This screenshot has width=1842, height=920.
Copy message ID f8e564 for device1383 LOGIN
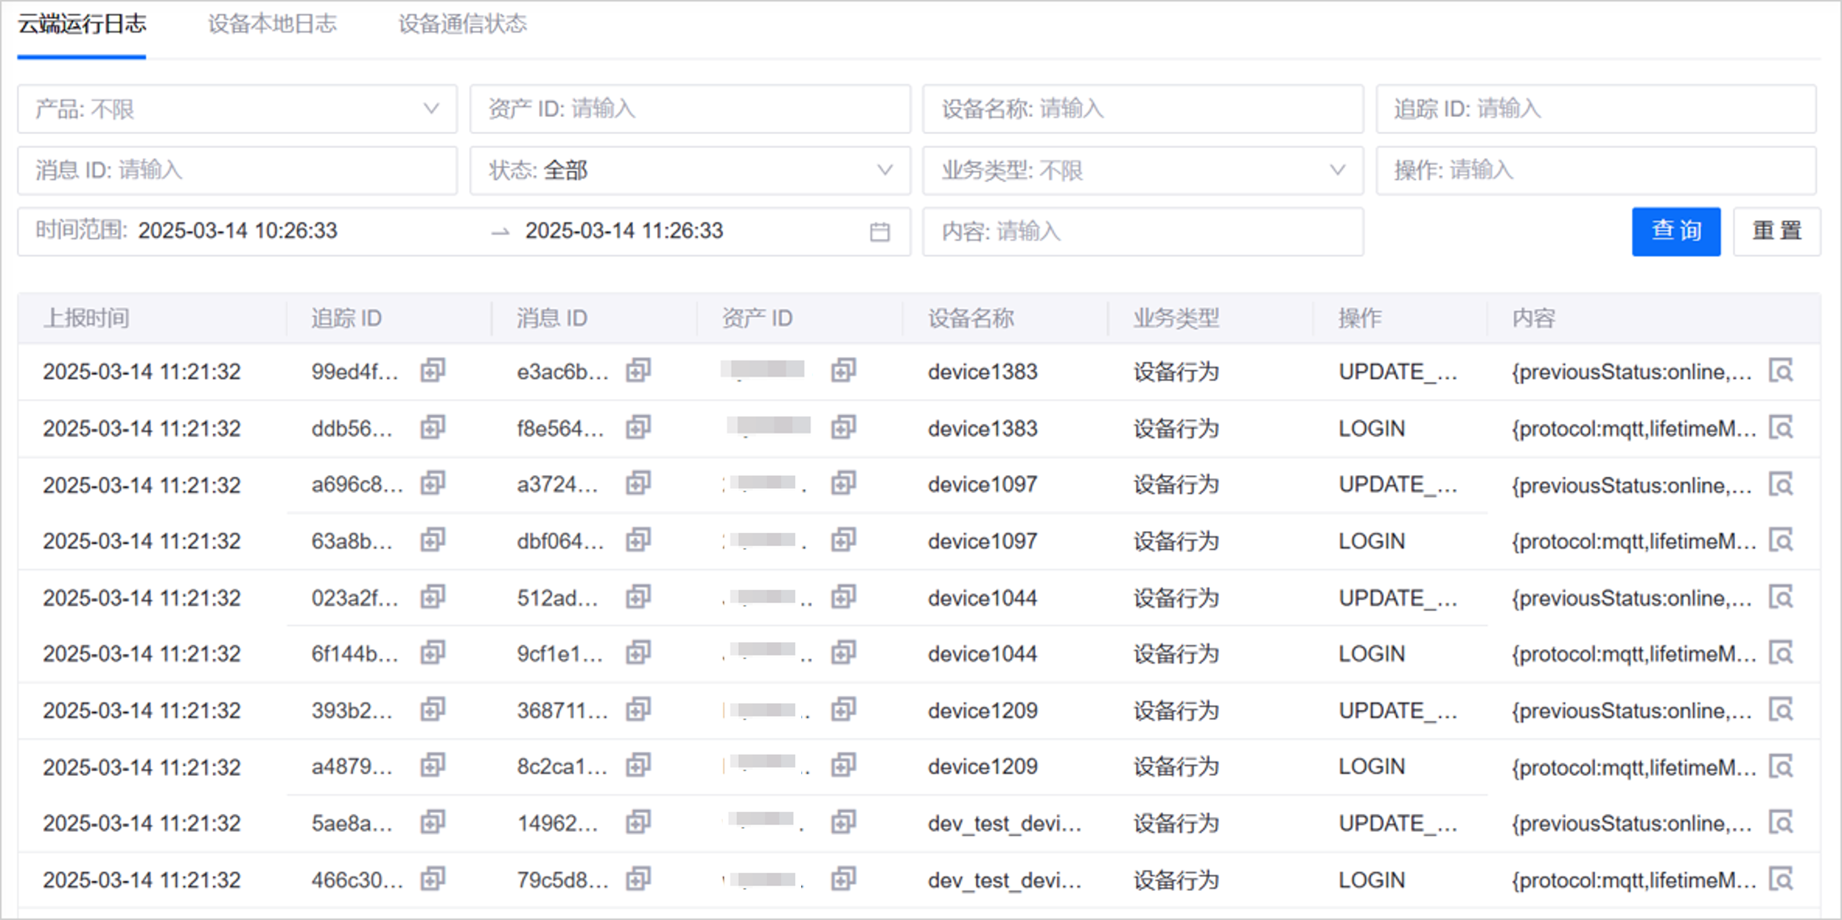click(638, 428)
